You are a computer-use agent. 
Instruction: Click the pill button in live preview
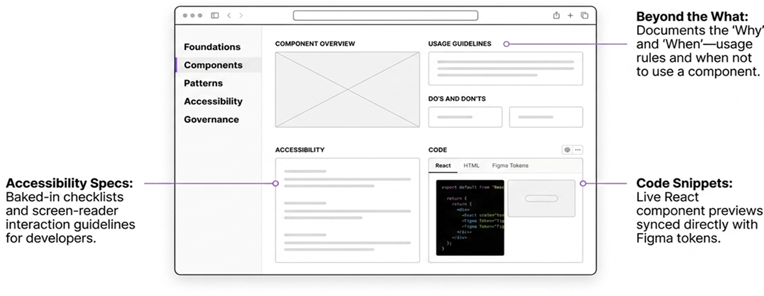coord(541,198)
